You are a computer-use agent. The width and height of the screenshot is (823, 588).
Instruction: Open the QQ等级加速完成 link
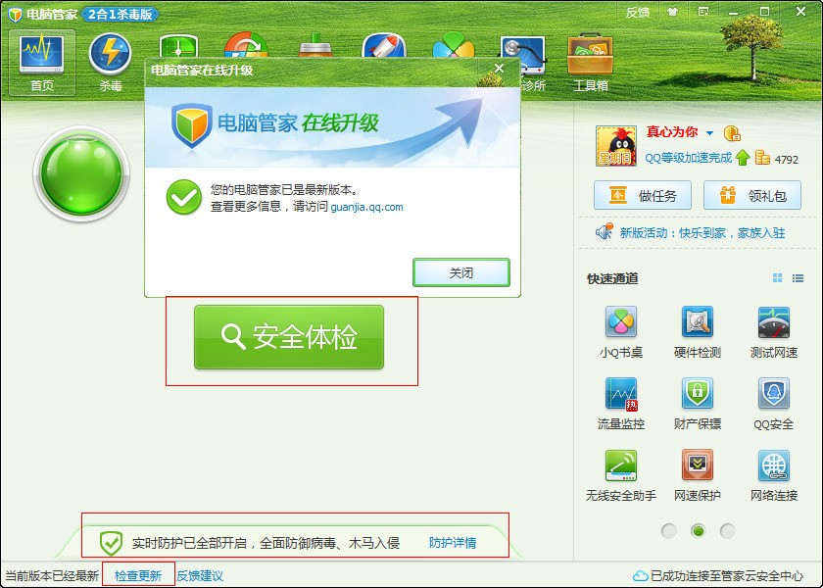click(x=688, y=158)
